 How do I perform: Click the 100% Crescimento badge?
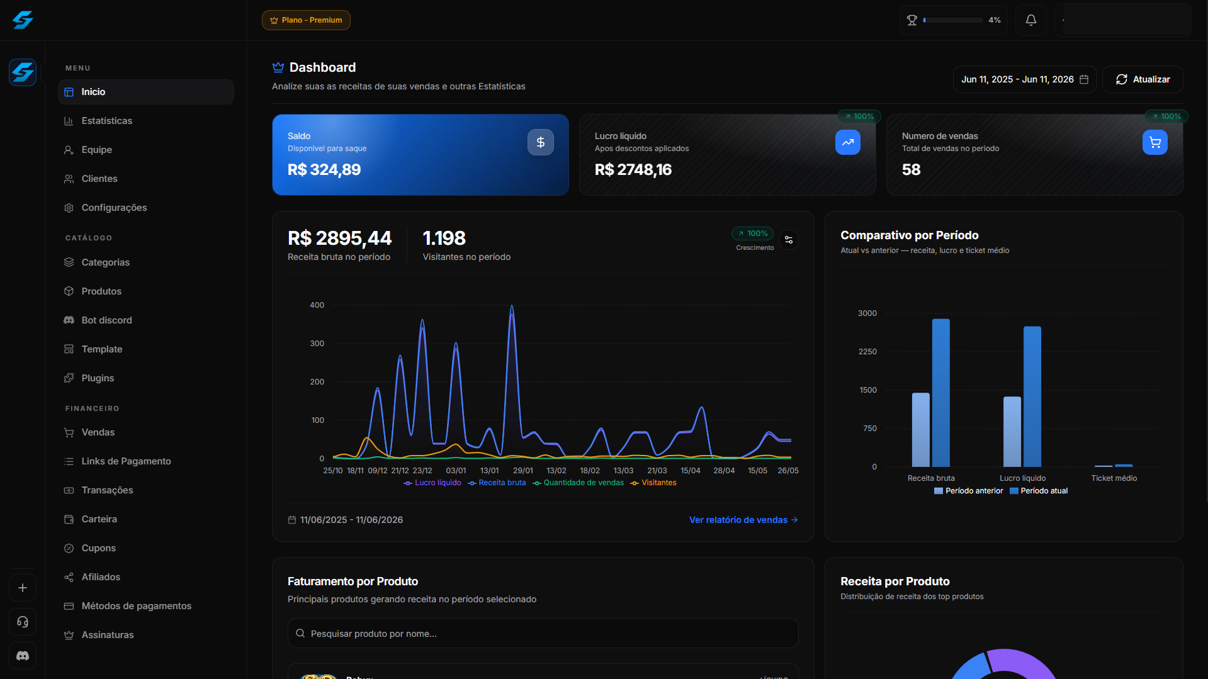[752, 233]
